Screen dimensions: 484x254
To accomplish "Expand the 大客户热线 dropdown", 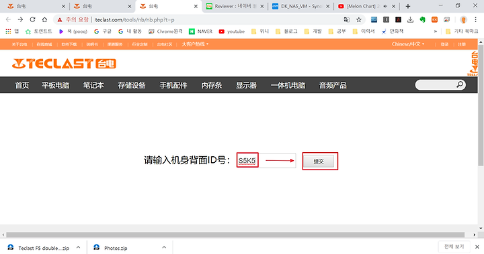I will pos(195,44).
